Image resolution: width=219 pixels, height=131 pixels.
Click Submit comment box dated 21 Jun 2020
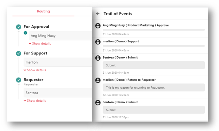[x=154, y=65]
